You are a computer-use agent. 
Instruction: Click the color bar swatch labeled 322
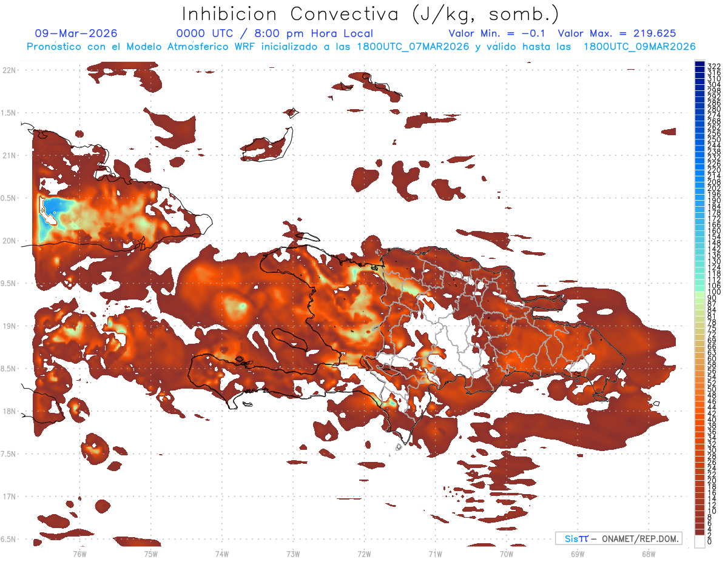pos(700,64)
